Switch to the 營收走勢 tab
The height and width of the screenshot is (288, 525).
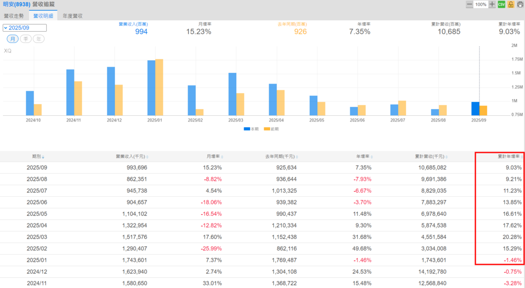[x=14, y=16]
